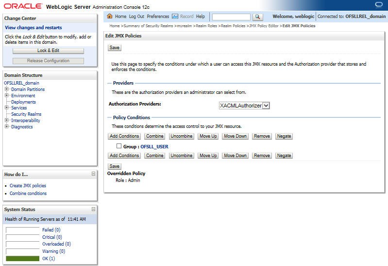Check the Group OFSLL_USER checkbox
This screenshot has width=388, height=266.
[x=119, y=146]
